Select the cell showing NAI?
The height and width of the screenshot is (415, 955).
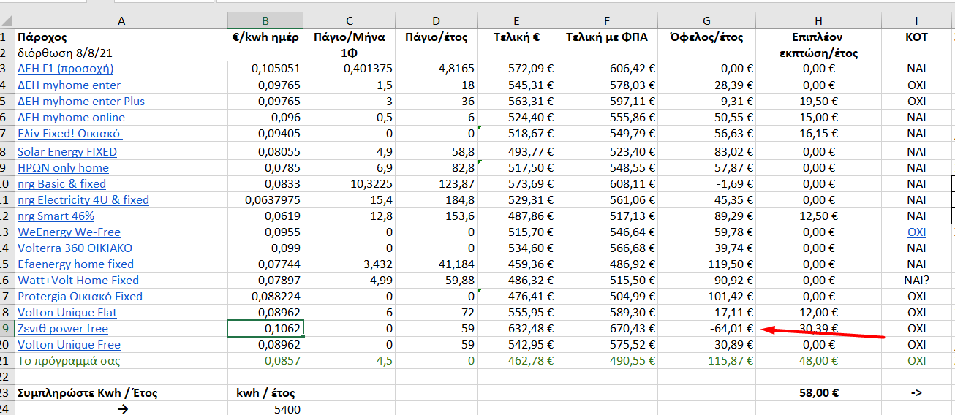tap(916, 281)
